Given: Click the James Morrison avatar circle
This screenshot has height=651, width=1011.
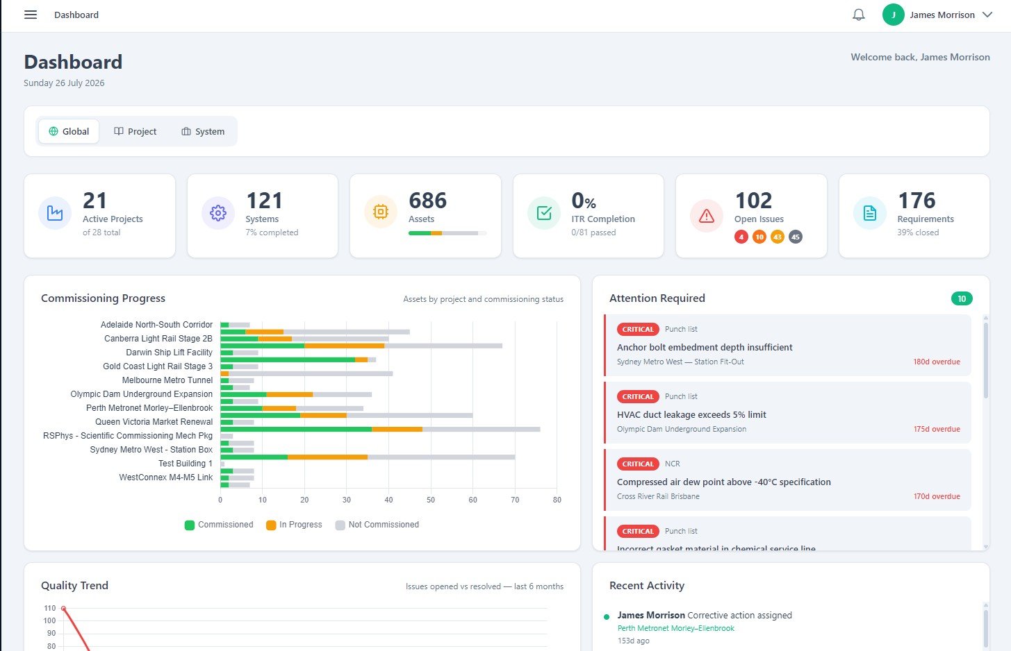Looking at the screenshot, I should click(893, 15).
